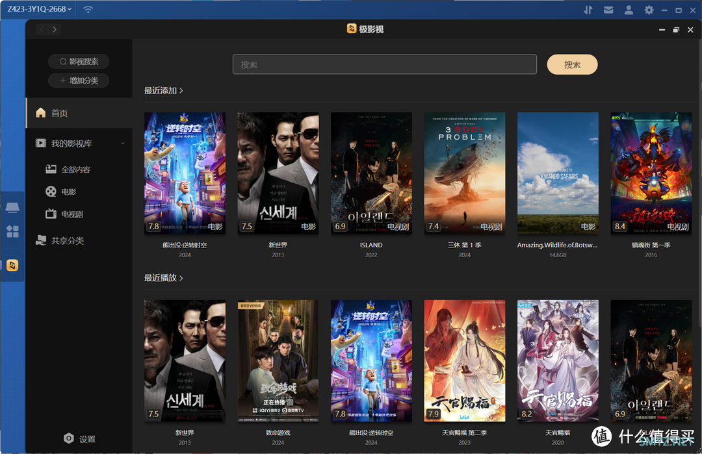This screenshot has width=702, height=454.
Task: Select 全部内容 in sidebar
Action: point(68,170)
